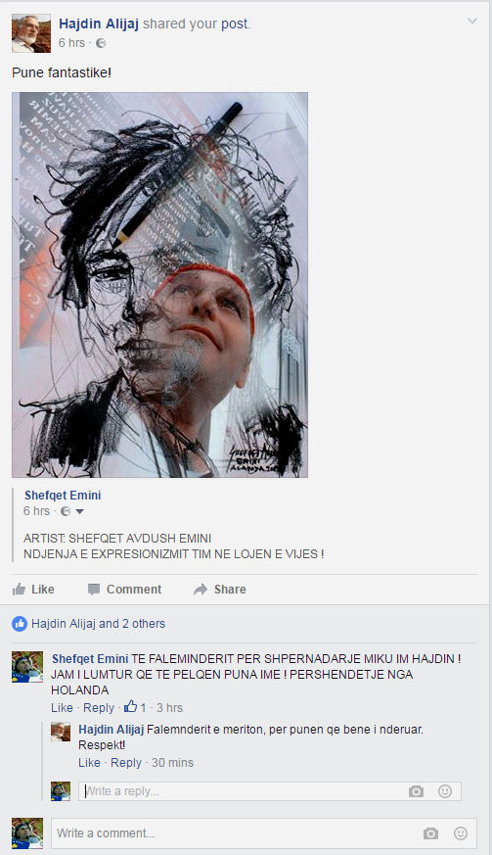Click the blue like reaction icon

[x=20, y=624]
